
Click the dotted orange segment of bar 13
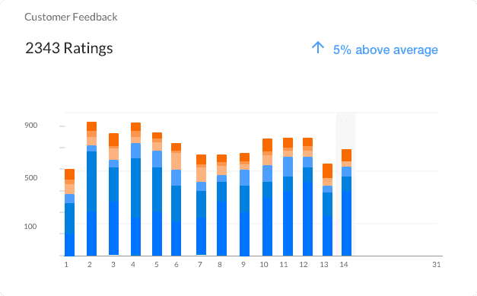point(327,182)
